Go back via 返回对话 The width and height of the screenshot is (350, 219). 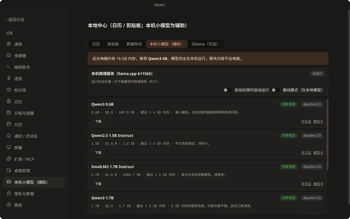tap(15, 20)
